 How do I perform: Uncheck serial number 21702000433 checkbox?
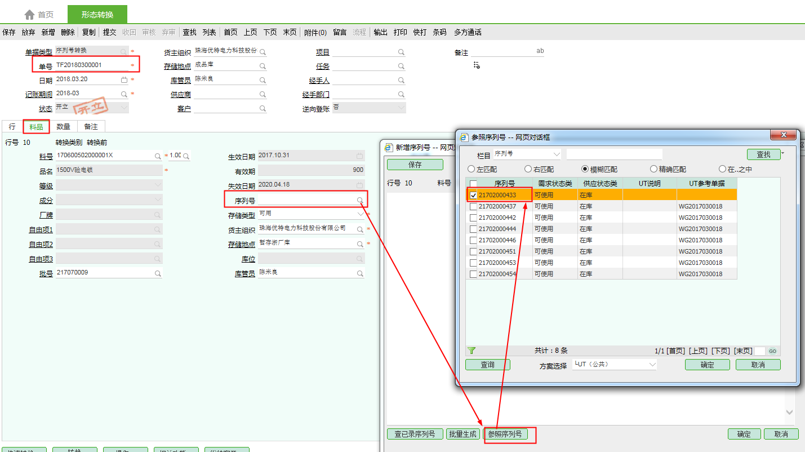pyautogui.click(x=473, y=196)
